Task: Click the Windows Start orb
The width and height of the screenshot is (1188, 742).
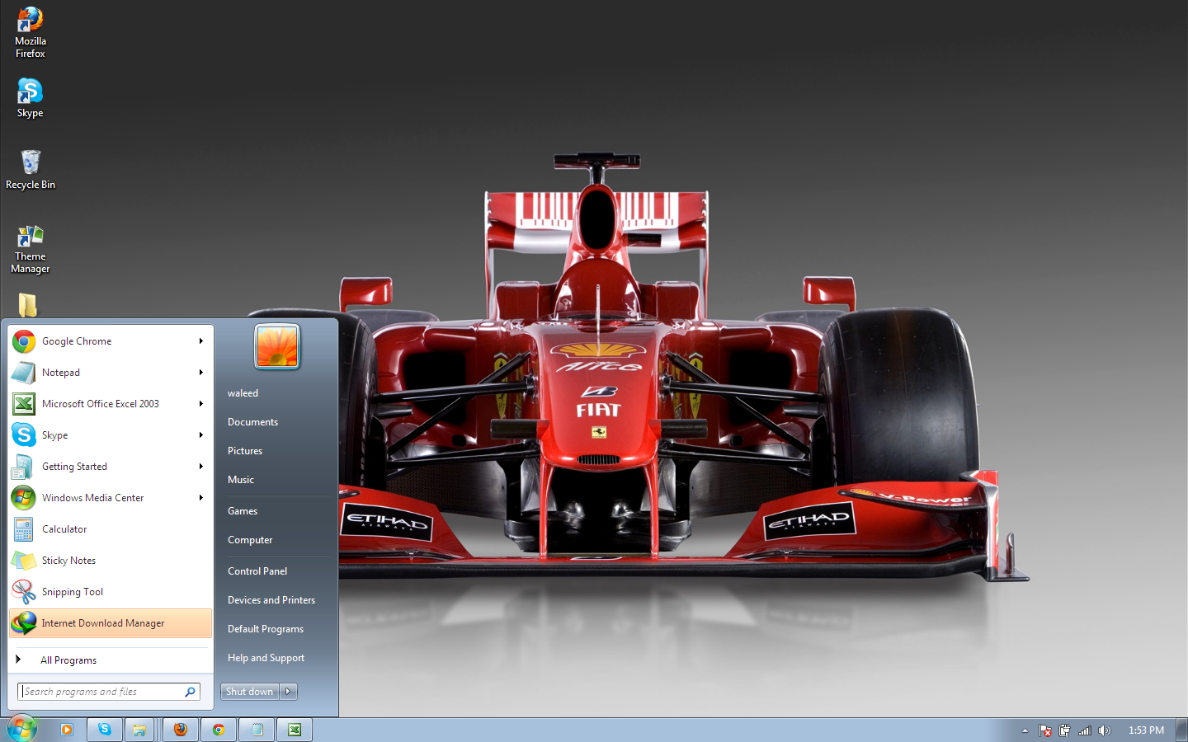Action: point(22,729)
